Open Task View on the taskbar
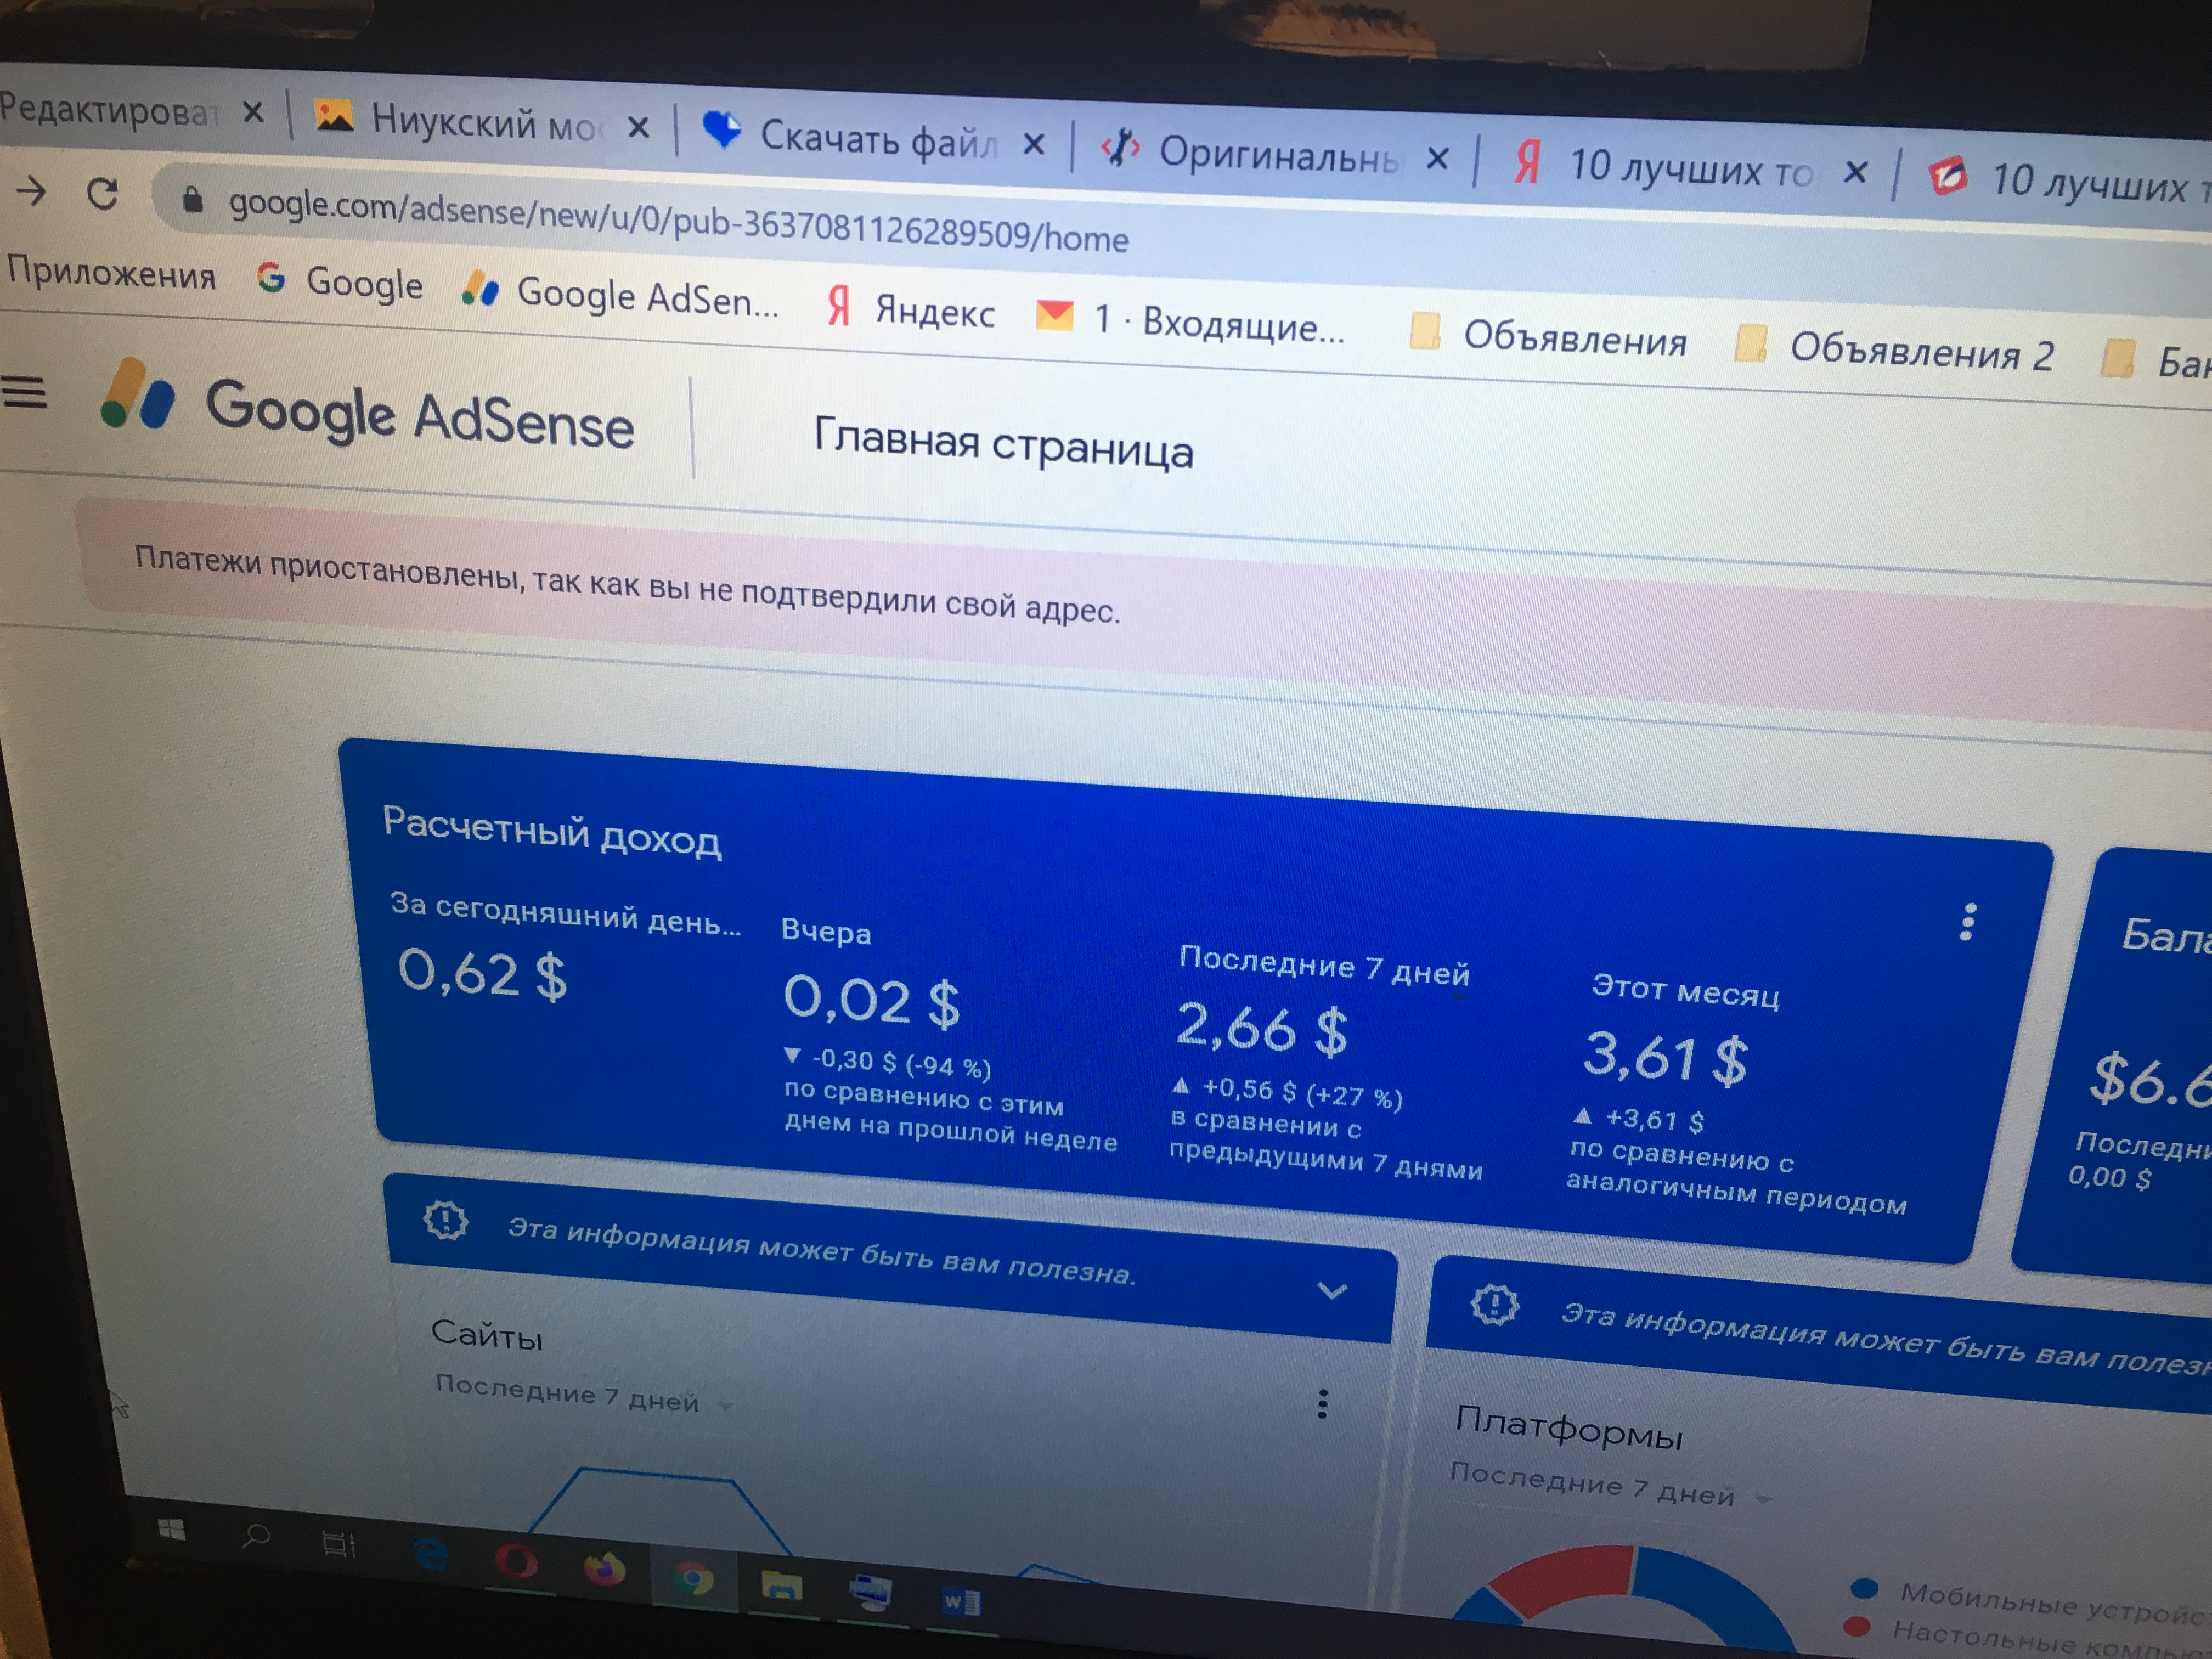This screenshot has height=1659, width=2212. (340, 1545)
